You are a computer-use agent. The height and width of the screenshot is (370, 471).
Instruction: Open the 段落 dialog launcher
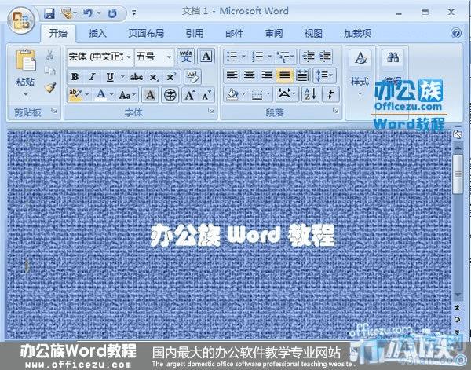(x=335, y=111)
